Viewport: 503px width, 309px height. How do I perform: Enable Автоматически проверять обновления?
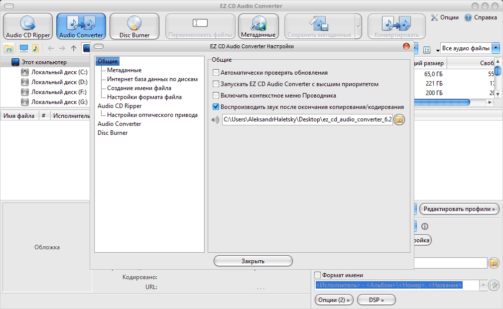216,73
